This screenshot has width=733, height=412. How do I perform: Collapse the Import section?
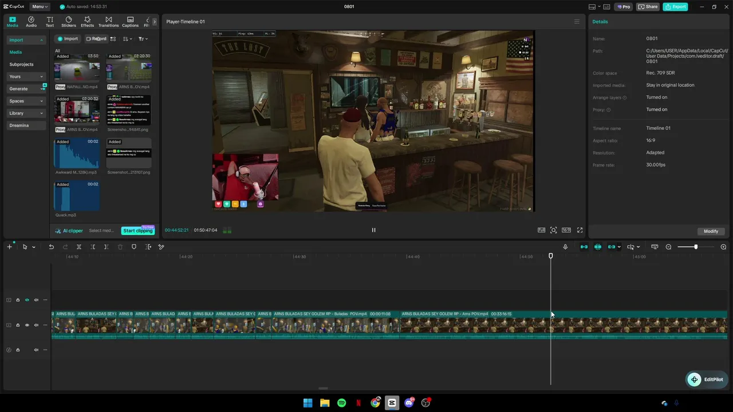coord(26,40)
